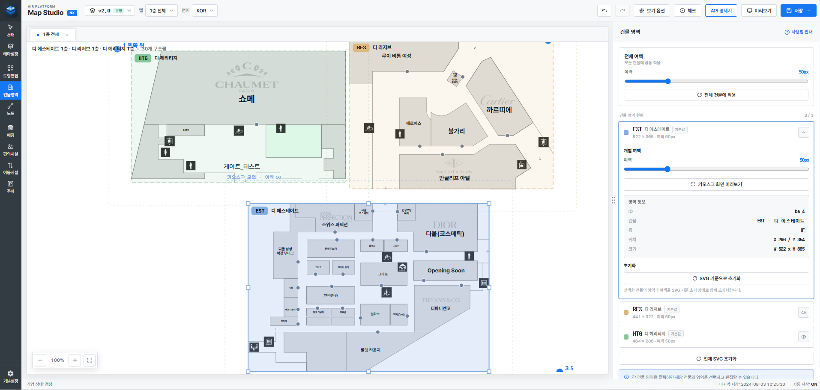Open the KOR language dropdown
Viewport: 820px width, 390px height.
205,11
